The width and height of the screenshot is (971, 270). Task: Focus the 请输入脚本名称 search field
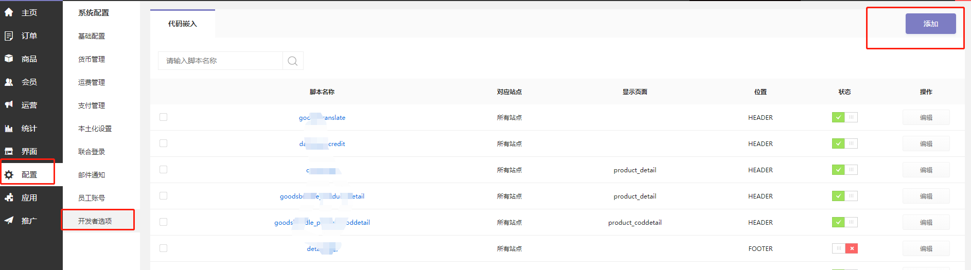coord(220,61)
